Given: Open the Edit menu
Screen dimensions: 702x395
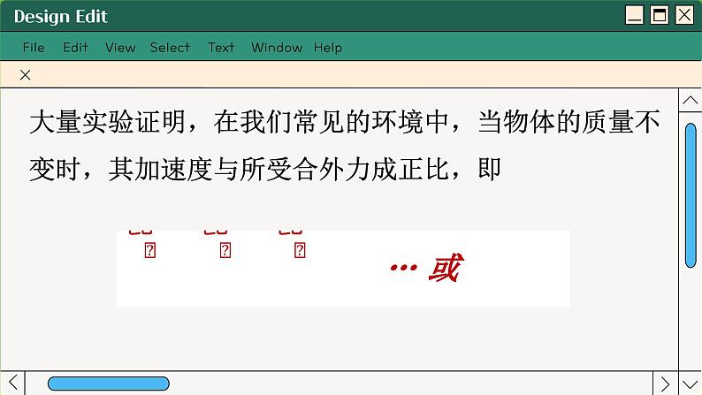Looking at the screenshot, I should (x=75, y=48).
